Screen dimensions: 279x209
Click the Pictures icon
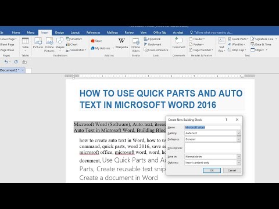point(38,44)
